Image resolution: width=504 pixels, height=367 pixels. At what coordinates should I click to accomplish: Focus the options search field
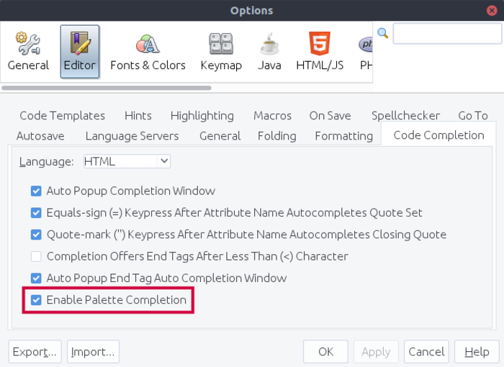pyautogui.click(x=446, y=34)
